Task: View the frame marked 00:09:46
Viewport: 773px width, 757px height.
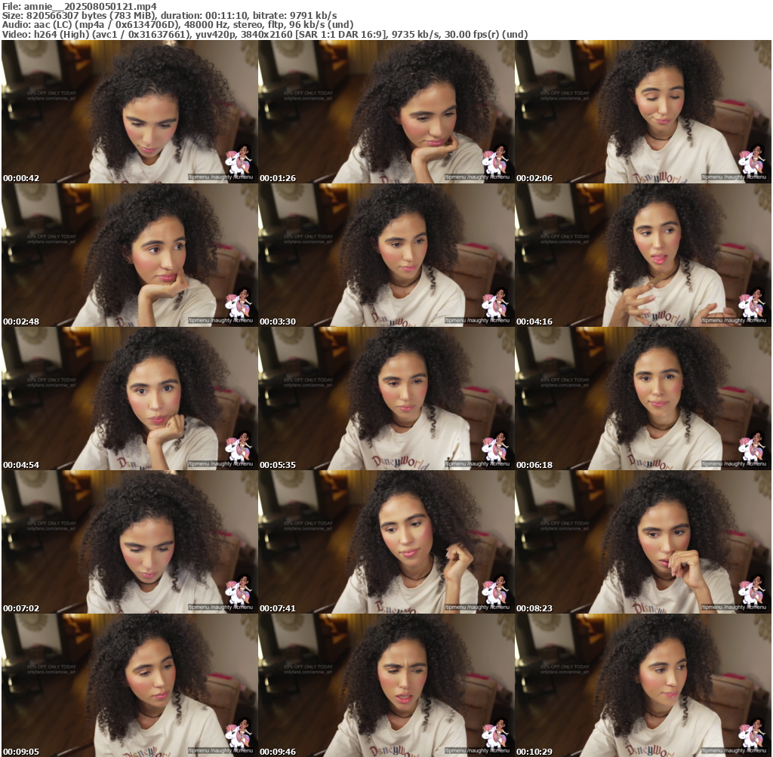Action: 386,685
